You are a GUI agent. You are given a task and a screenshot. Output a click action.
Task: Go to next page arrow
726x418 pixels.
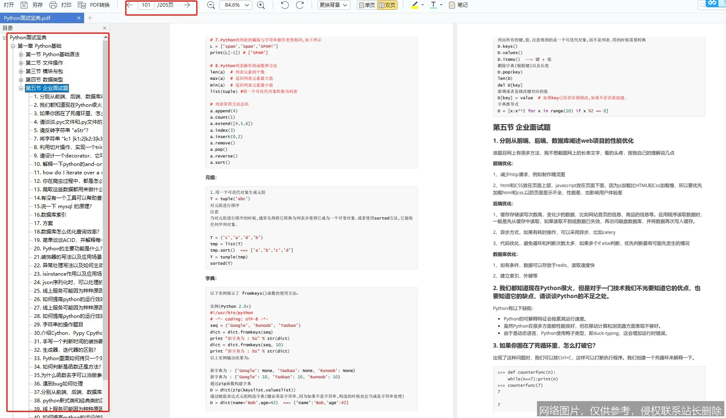pos(187,5)
